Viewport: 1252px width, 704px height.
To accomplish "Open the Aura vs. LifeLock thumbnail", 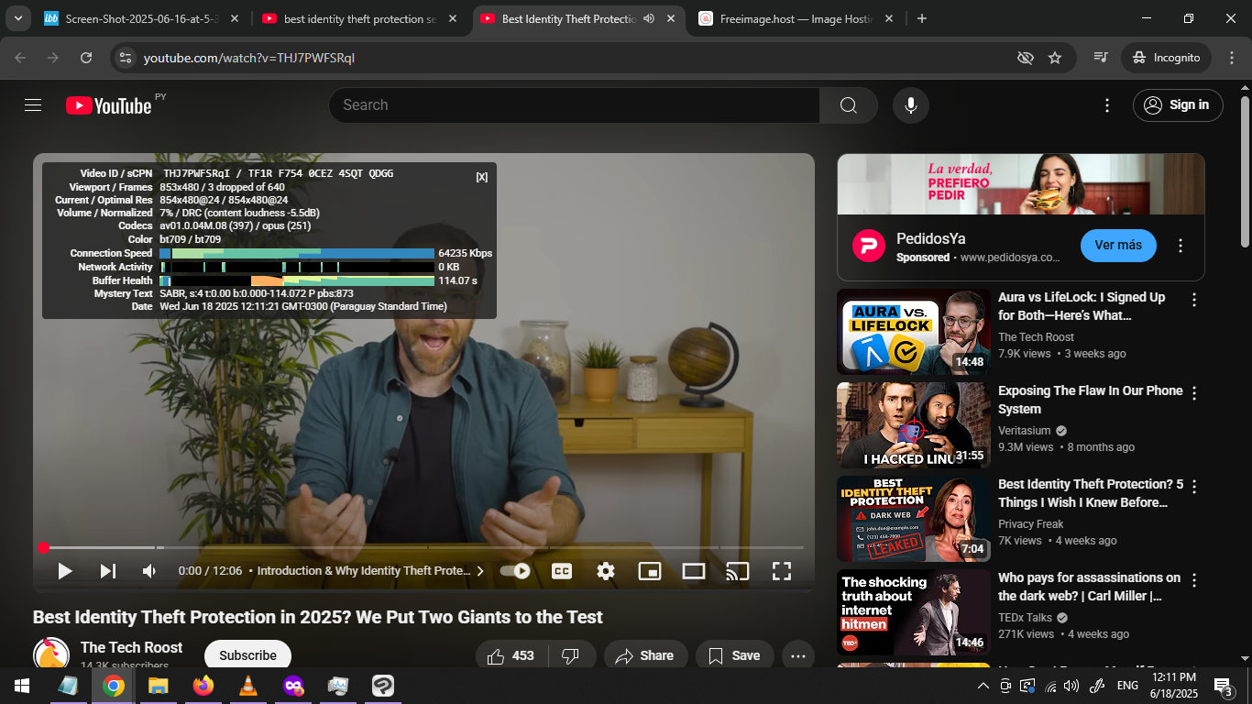I will pos(914,332).
